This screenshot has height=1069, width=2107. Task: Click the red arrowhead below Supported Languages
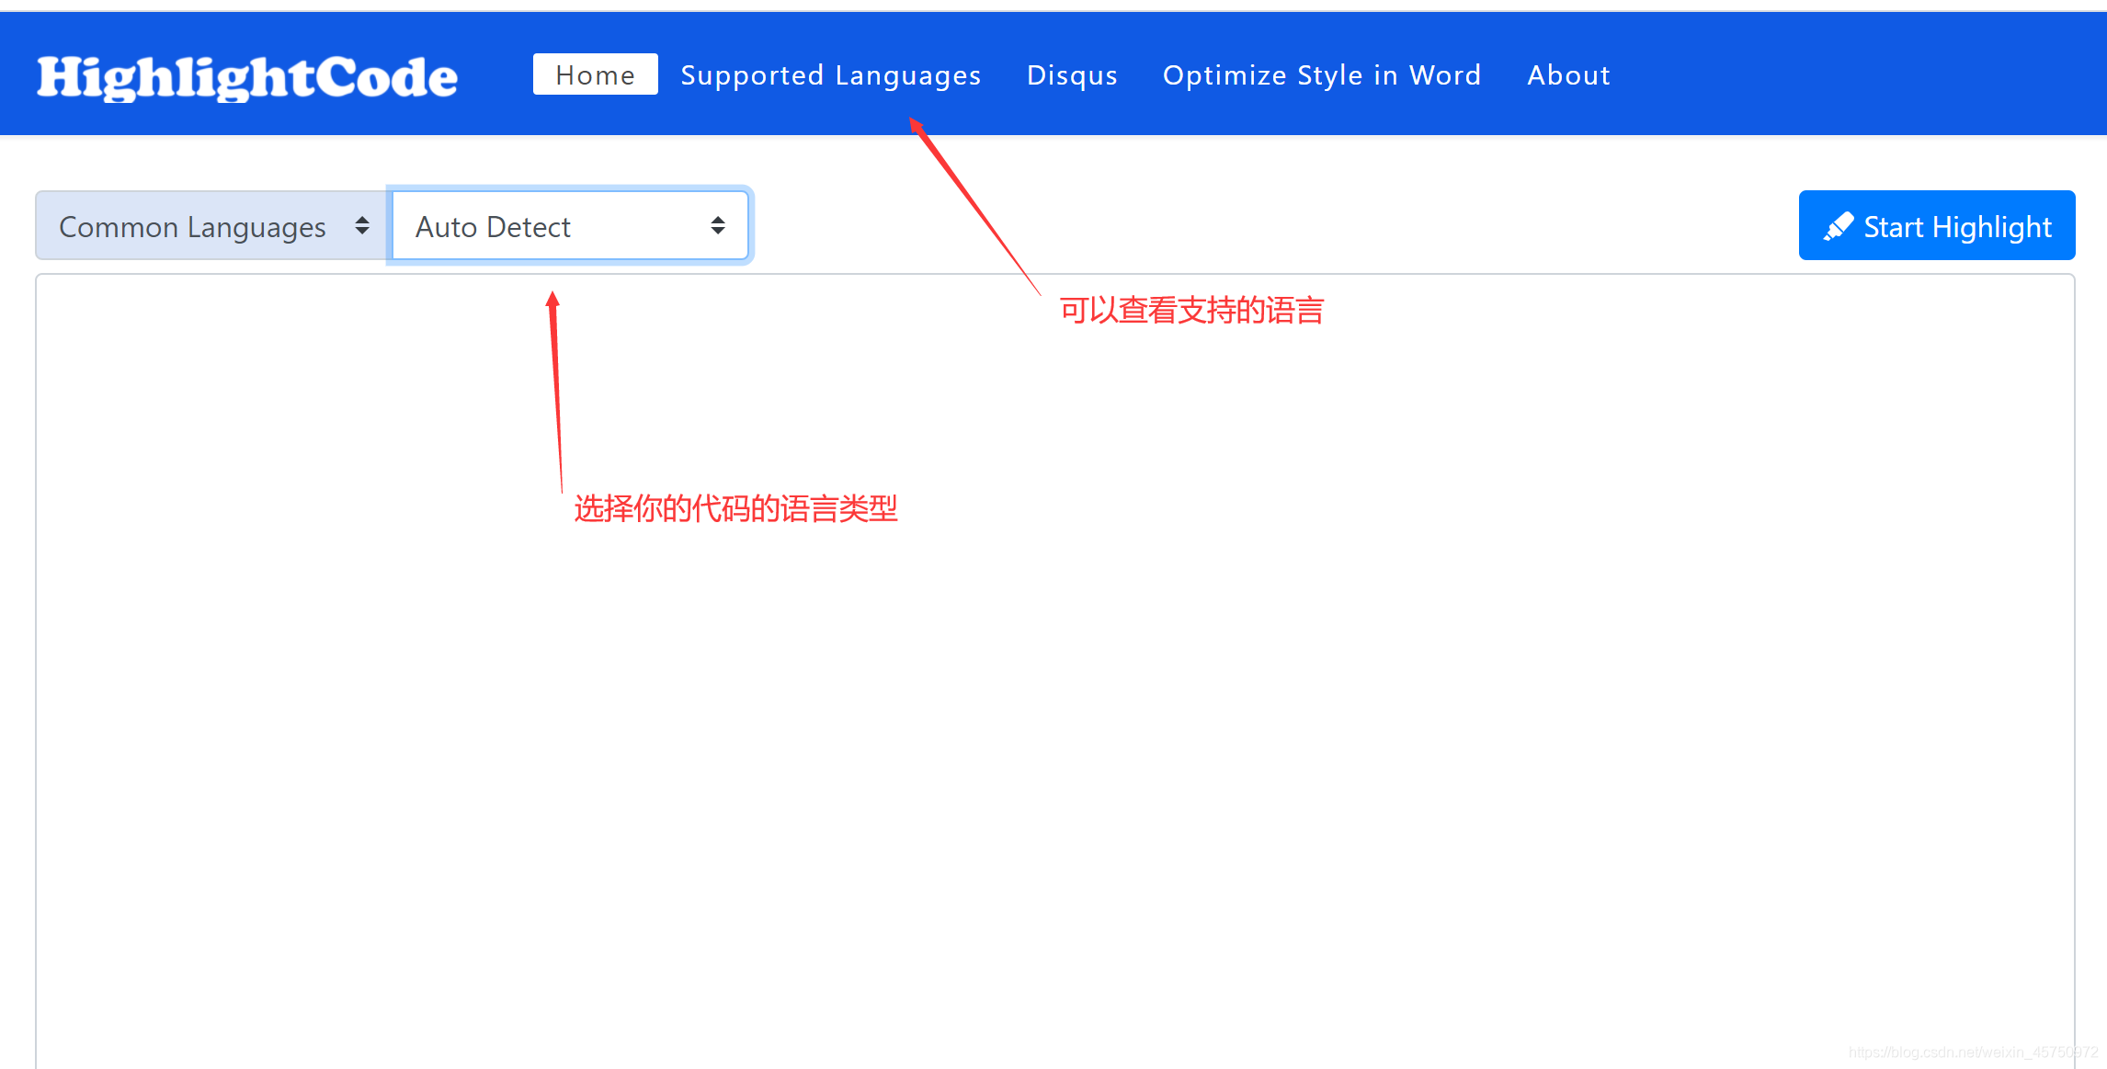[917, 126]
